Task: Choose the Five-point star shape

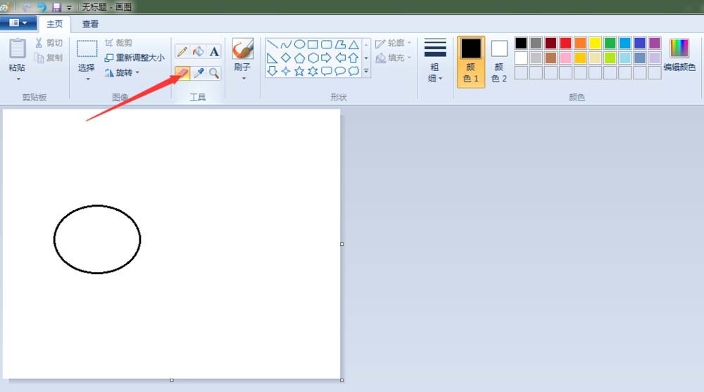Action: (x=299, y=71)
